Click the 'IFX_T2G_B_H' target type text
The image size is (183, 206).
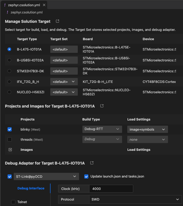(28, 82)
